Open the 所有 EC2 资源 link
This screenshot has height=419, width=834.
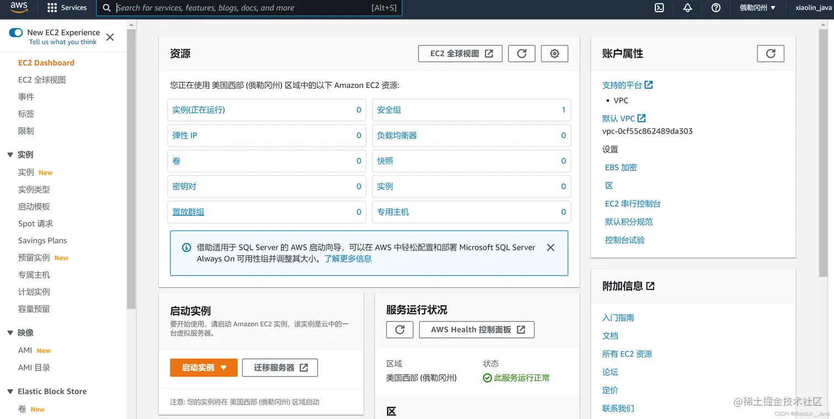pyautogui.click(x=627, y=354)
